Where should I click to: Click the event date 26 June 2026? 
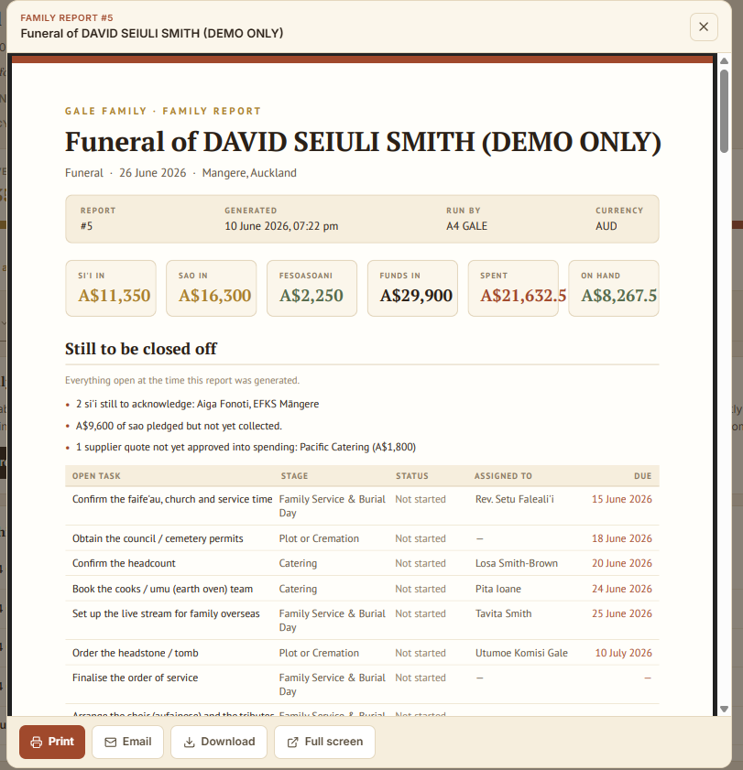(x=152, y=173)
